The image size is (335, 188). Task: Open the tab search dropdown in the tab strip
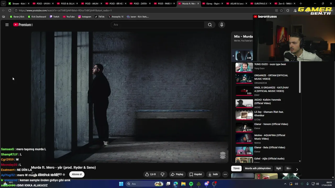(3, 4)
